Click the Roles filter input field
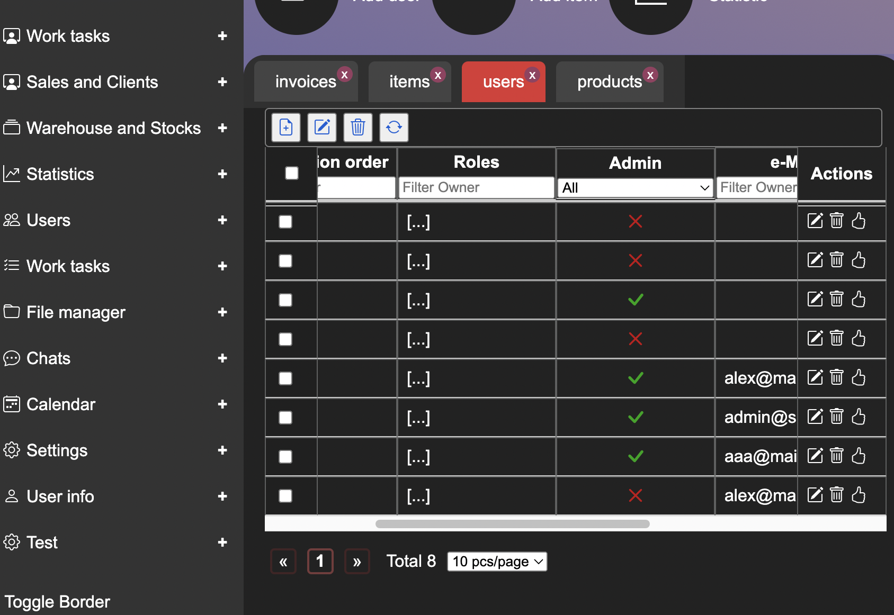This screenshot has width=894, height=615. [x=476, y=187]
